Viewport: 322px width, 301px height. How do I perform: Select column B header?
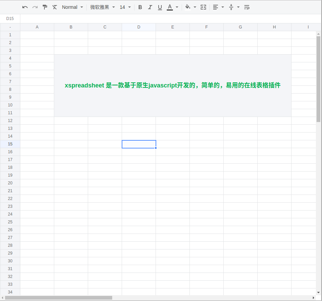(x=71, y=27)
